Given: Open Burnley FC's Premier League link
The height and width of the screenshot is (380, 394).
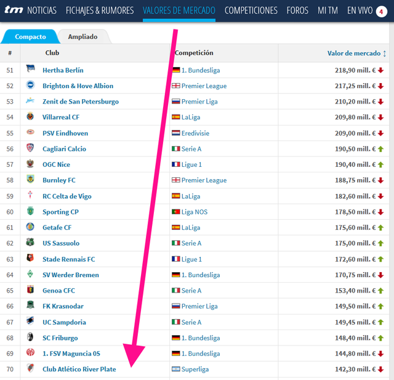Looking at the screenshot, I should pyautogui.click(x=204, y=180).
